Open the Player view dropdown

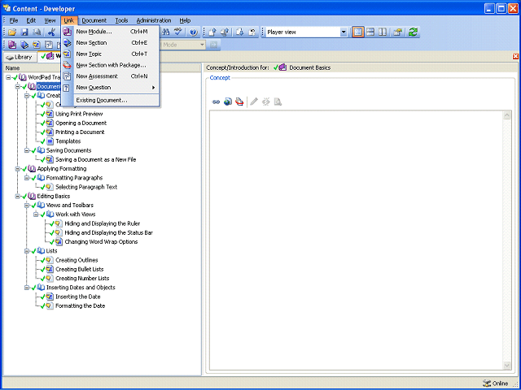[344, 32]
